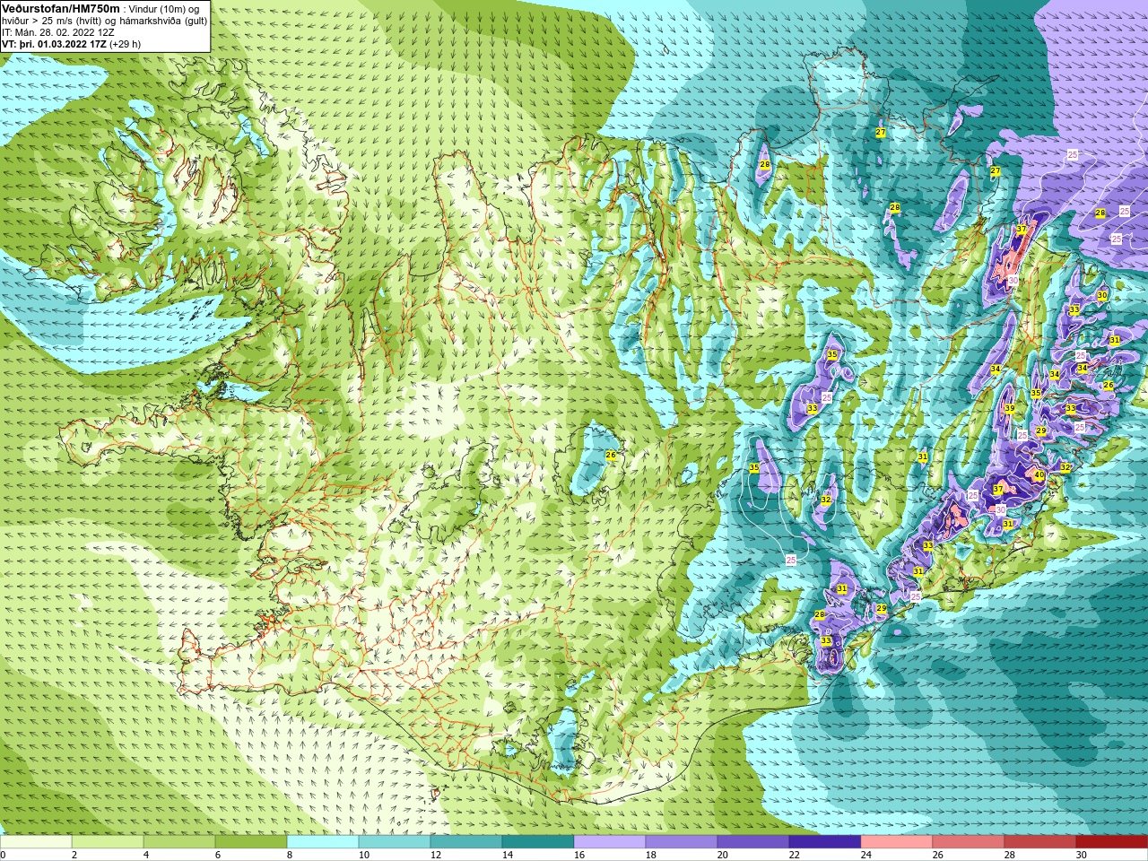Click the 26–28 m/s salmon legend swatch
This screenshot has height=861, width=1148.
tap(969, 842)
